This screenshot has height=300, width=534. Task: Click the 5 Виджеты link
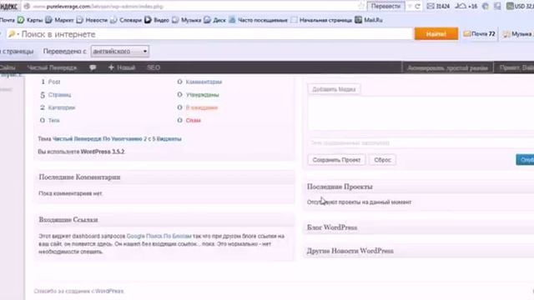pyautogui.click(x=167, y=139)
